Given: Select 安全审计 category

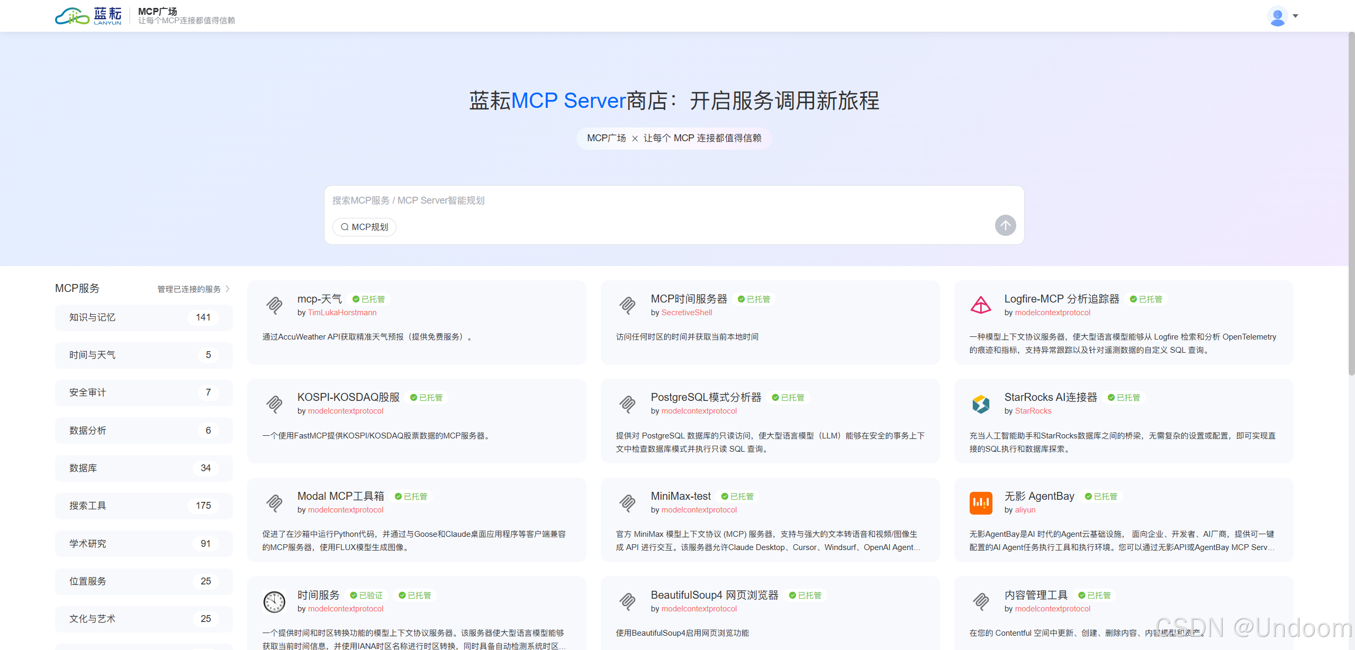Looking at the screenshot, I should tap(143, 392).
